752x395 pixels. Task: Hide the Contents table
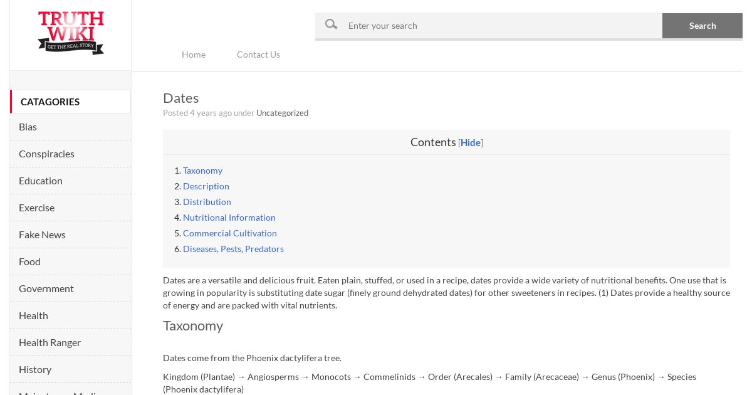(x=471, y=143)
